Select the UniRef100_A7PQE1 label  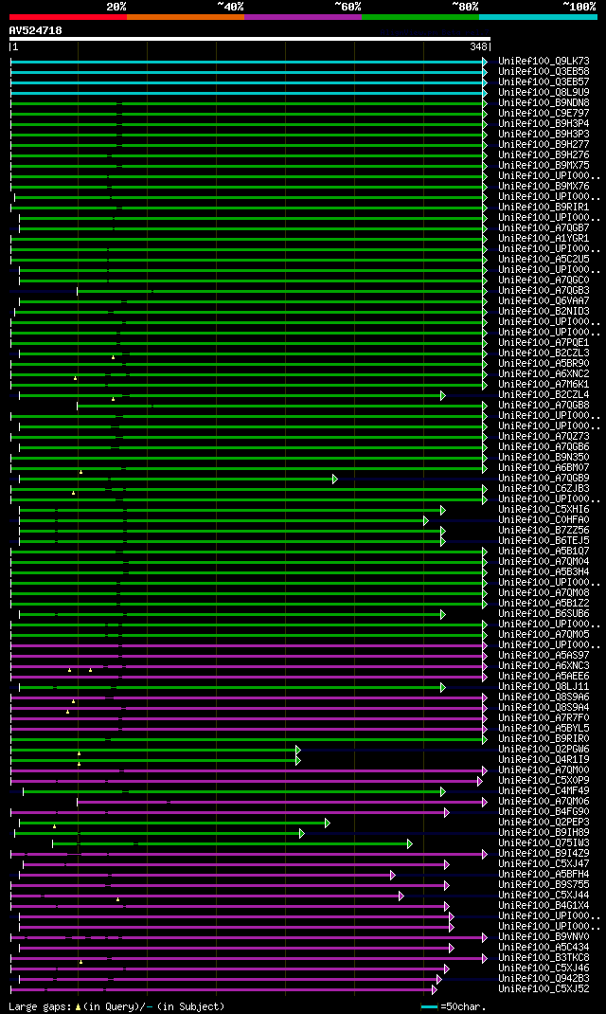pos(544,343)
